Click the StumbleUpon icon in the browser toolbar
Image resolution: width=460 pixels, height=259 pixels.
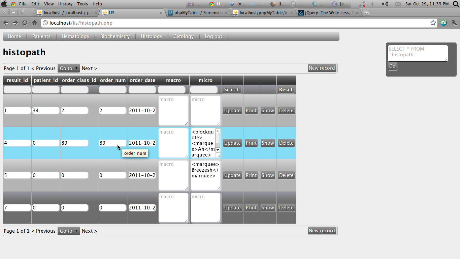[x=443, y=23]
